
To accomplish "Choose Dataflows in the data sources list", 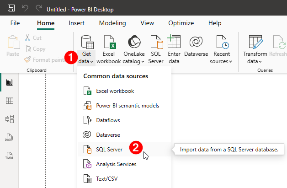I will (x=124, y=120).
